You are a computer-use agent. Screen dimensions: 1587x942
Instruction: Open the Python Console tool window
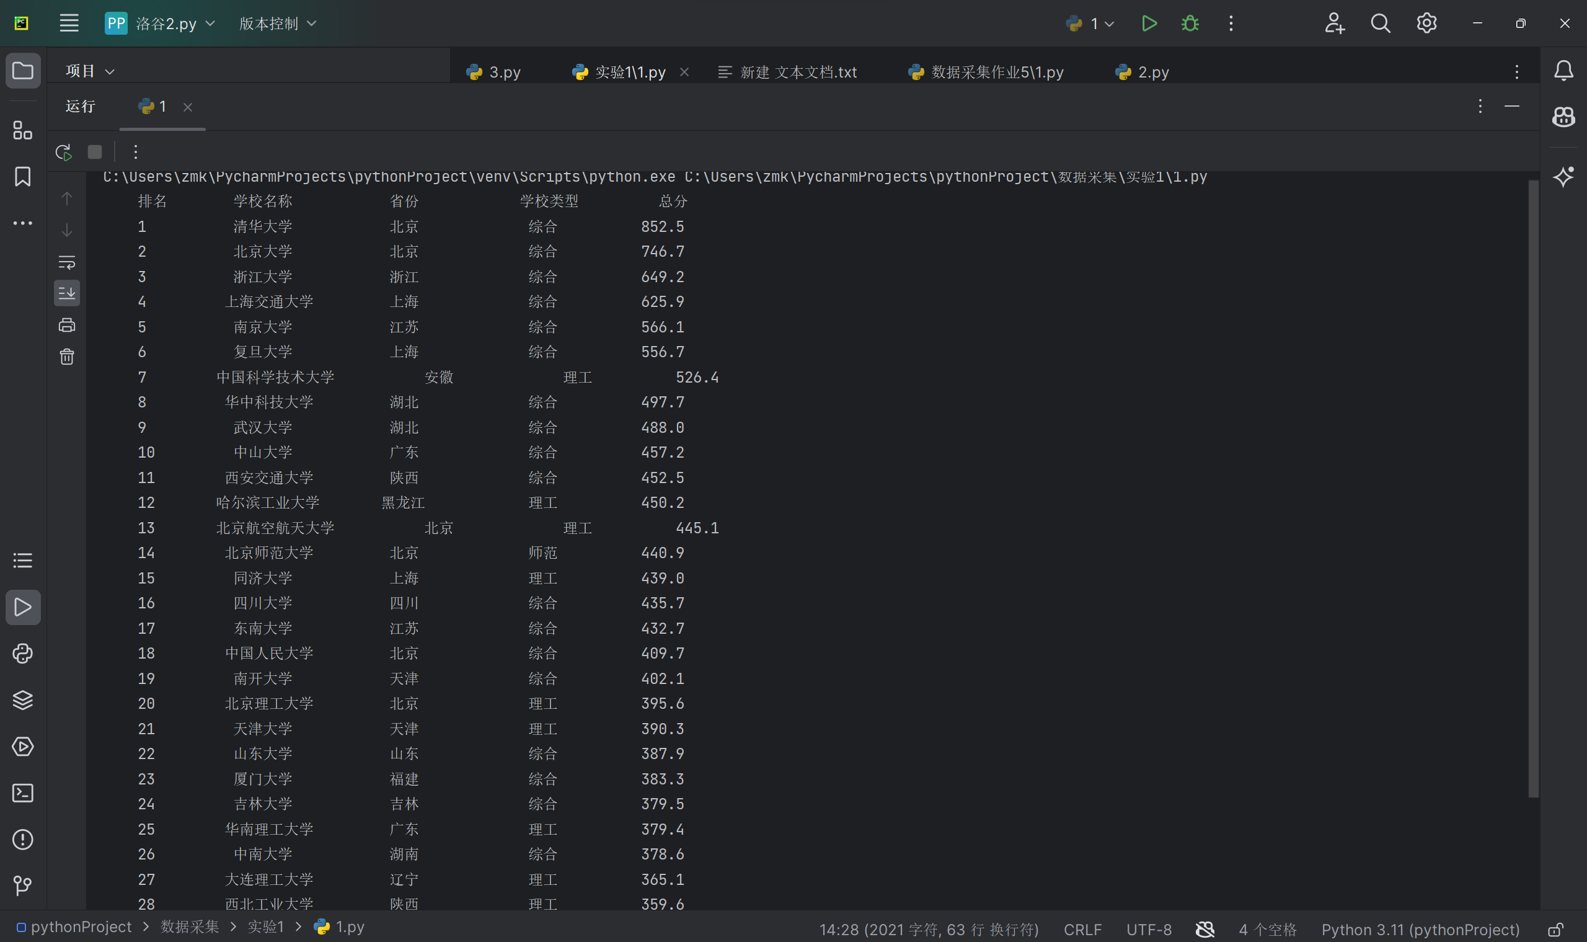click(23, 654)
